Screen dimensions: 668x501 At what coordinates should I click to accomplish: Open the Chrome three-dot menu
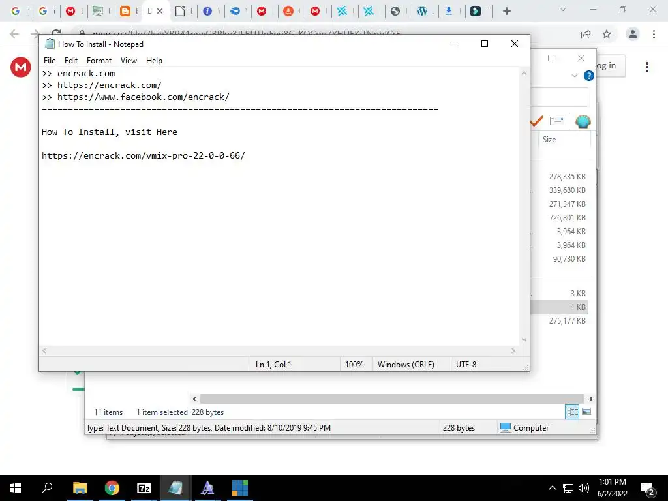pos(654,34)
